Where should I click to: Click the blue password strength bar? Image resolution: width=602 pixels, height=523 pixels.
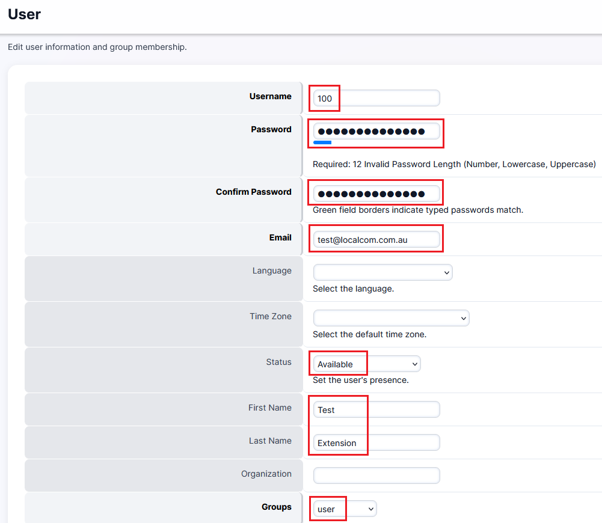(322, 142)
